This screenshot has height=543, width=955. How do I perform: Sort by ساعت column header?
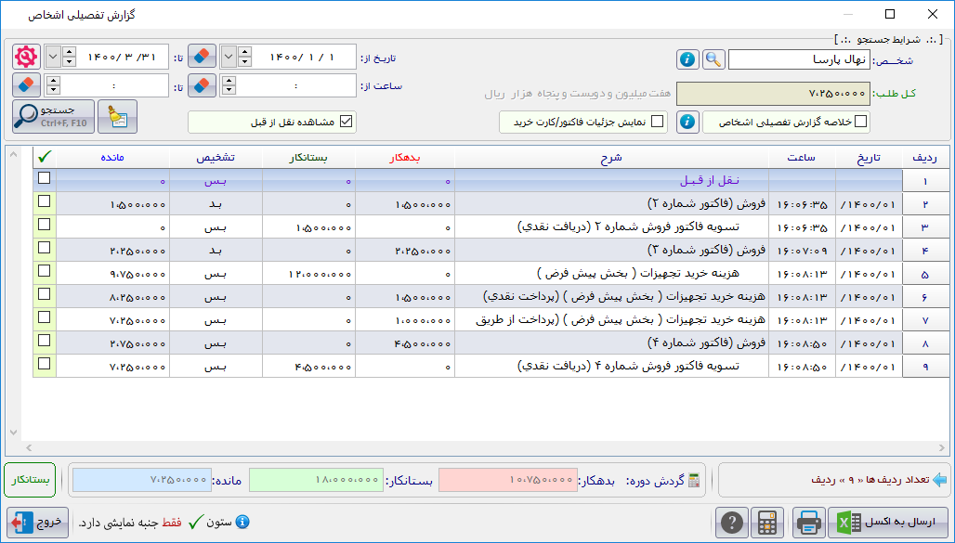[802, 158]
